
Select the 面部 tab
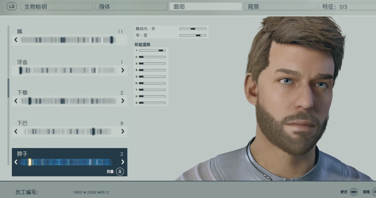click(206, 6)
